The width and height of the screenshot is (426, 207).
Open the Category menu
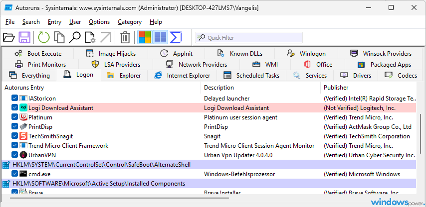click(130, 22)
